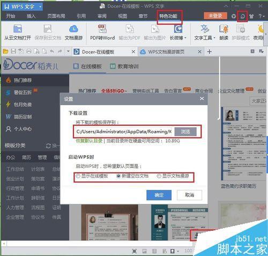
Task: Expand the 文字工具 dropdown arrow
Action: (214, 38)
